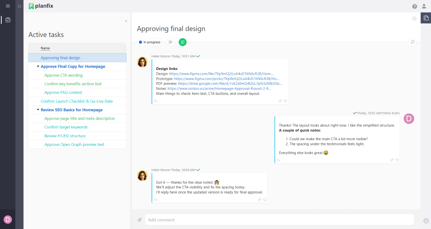Open the account avatar in the left sidebar
Screen dimensions: 431x229
[8, 220]
